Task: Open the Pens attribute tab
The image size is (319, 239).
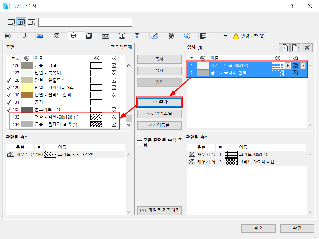Action: pyautogui.click(x=24, y=36)
